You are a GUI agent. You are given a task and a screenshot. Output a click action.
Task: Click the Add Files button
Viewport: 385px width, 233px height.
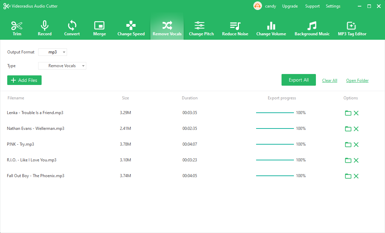(24, 80)
